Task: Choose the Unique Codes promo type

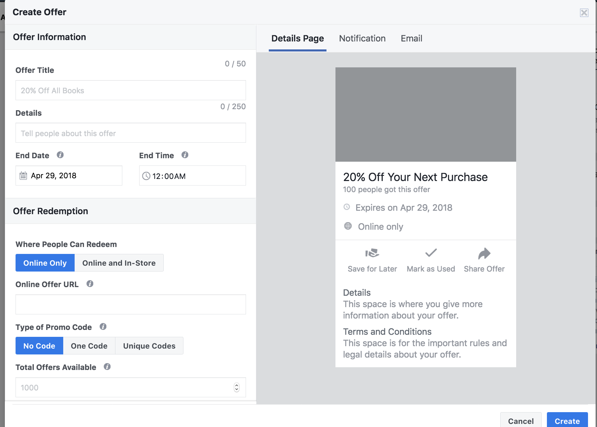Action: pos(149,346)
